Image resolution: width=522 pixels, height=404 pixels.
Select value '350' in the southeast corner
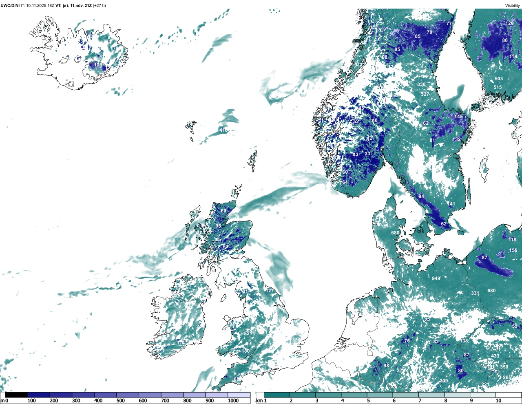pos(504,367)
